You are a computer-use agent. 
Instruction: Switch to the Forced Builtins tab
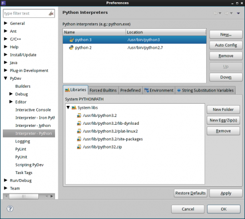[x=103, y=90]
